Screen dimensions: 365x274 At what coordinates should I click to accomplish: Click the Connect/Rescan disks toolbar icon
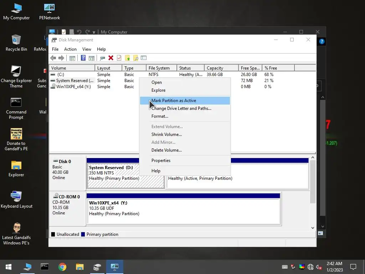(102, 58)
